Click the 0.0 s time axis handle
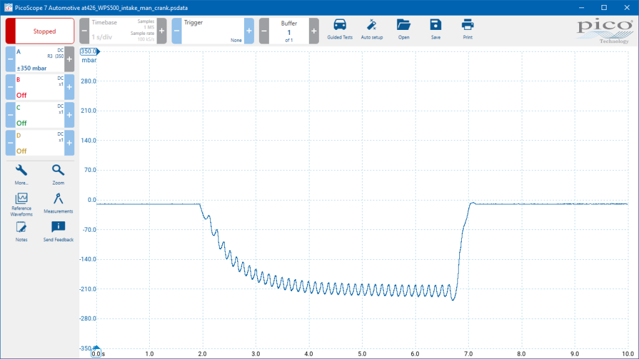Viewport: 639px width, 359px height. [96, 353]
